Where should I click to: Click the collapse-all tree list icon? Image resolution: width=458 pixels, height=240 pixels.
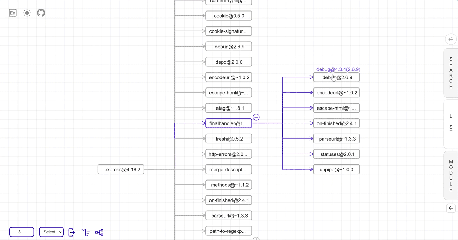point(86,232)
